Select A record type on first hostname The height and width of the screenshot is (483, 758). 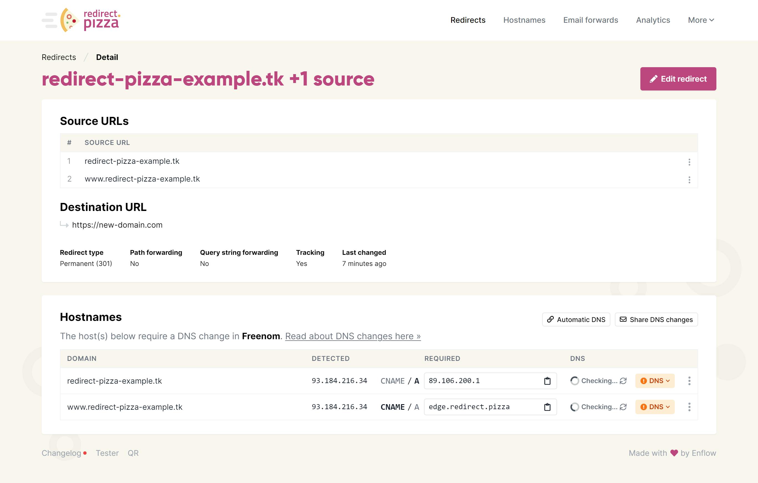tap(416, 381)
